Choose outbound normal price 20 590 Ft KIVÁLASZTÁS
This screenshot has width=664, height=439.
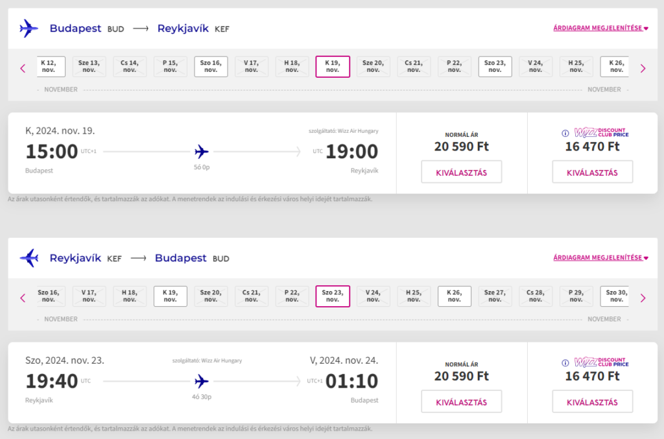point(462,172)
